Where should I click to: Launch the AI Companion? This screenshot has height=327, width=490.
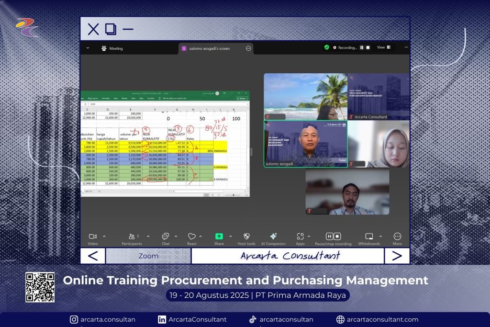273,237
